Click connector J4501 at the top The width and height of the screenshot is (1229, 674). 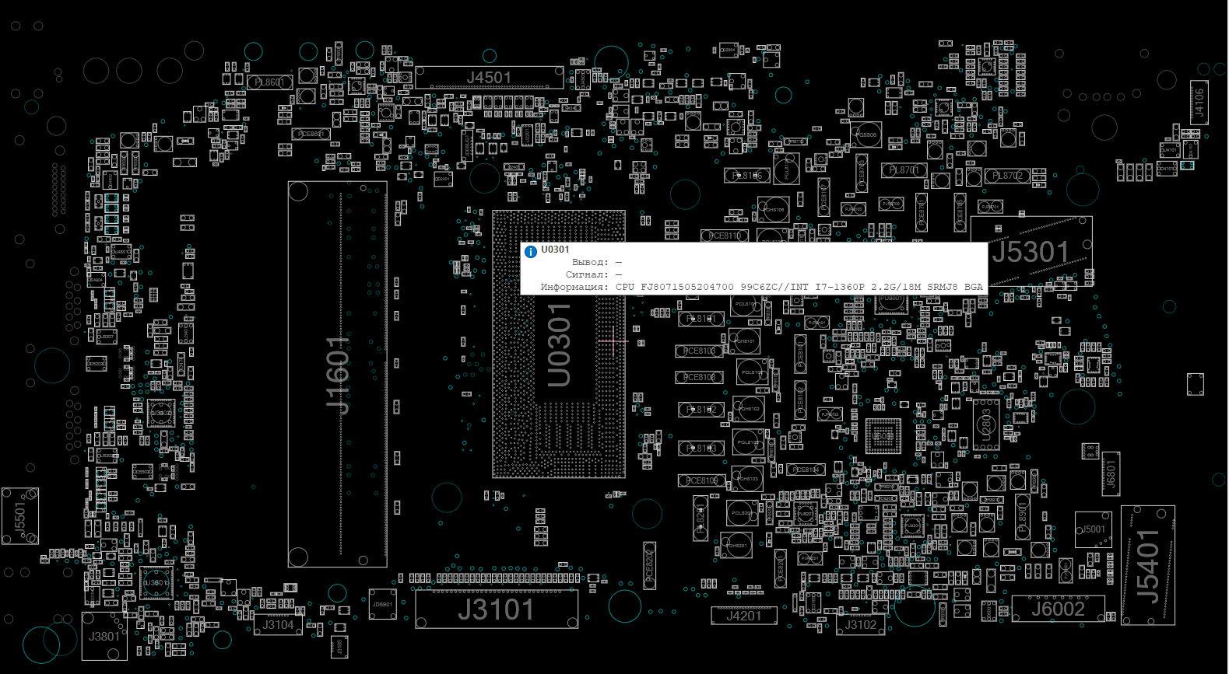[x=489, y=78]
